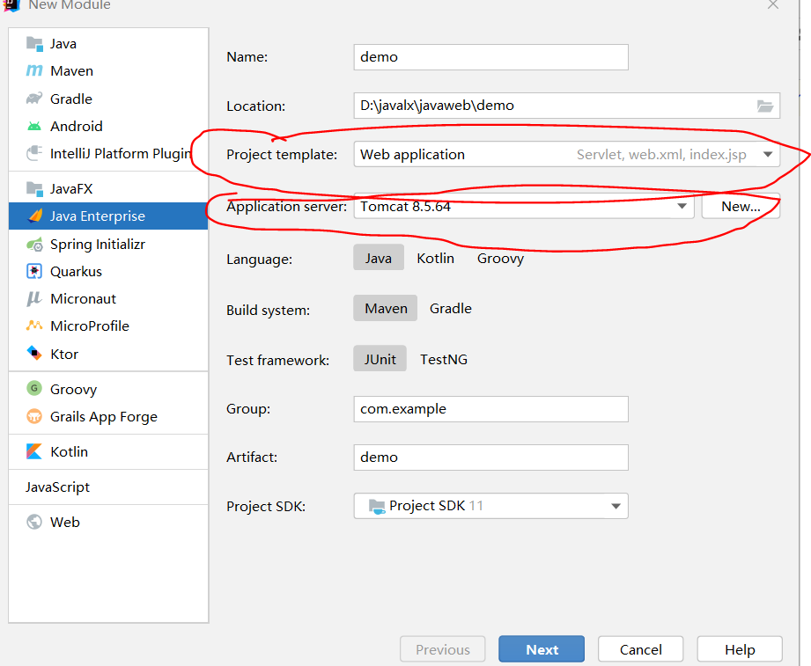This screenshot has height=666, width=811.
Task: Click the Gradle elephant icon
Action: click(34, 99)
